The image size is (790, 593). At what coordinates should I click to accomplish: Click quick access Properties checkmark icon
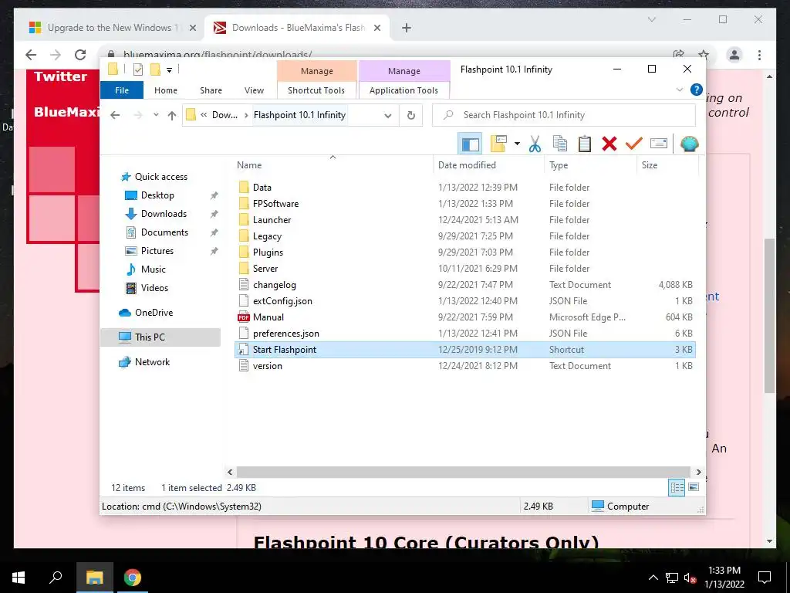coord(137,69)
